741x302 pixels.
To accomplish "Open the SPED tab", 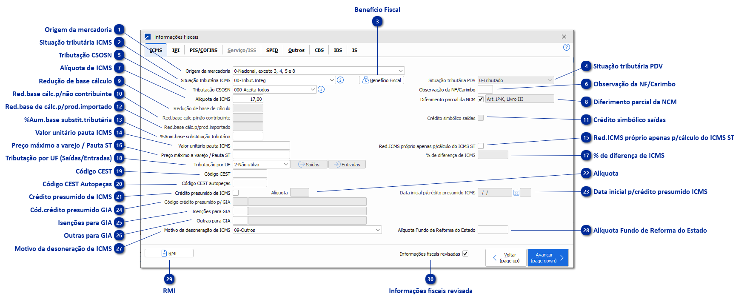I will tap(272, 50).
